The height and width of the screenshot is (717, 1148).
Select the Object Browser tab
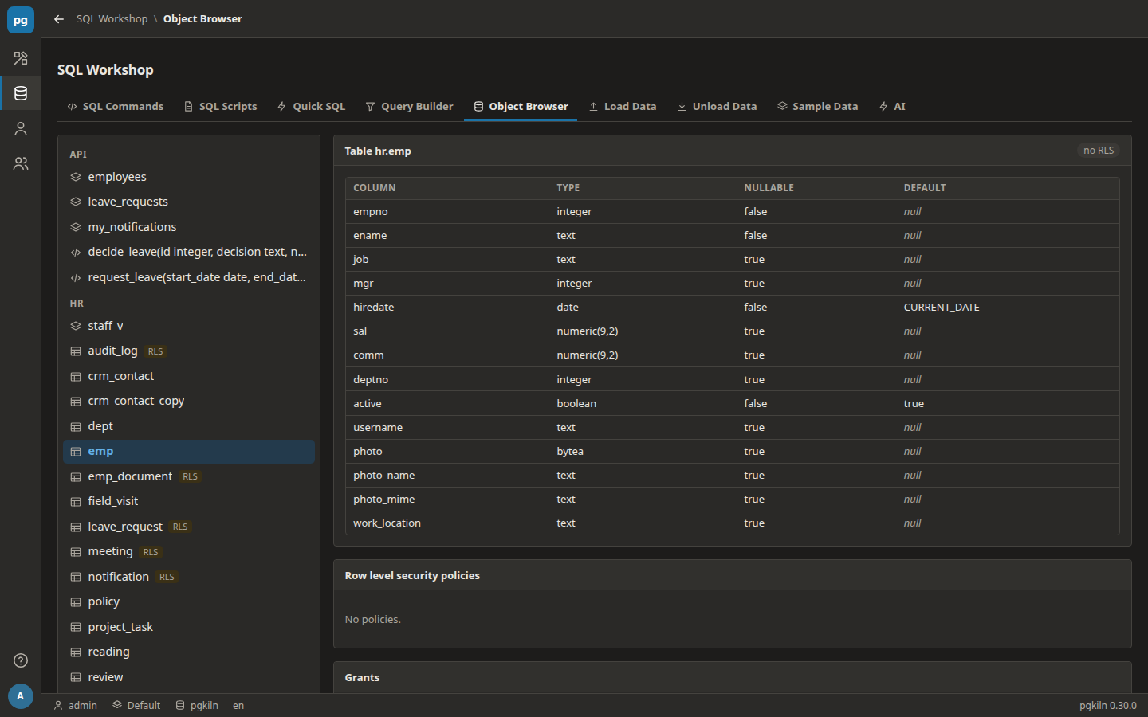point(521,107)
